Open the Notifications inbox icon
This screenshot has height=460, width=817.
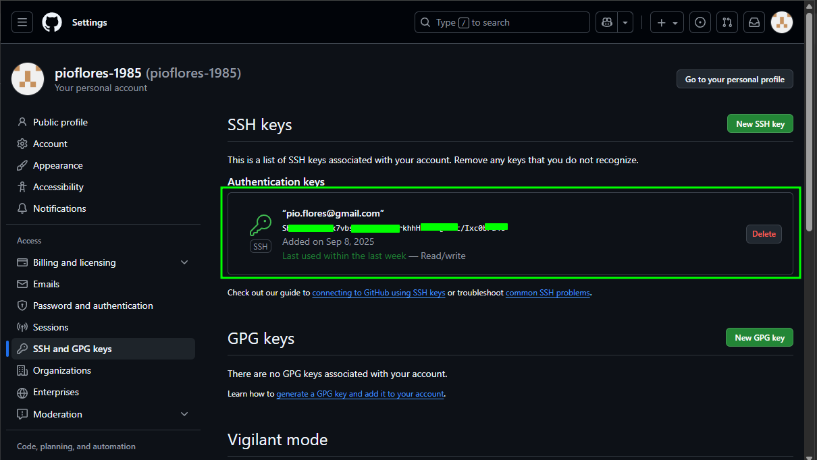(x=754, y=22)
